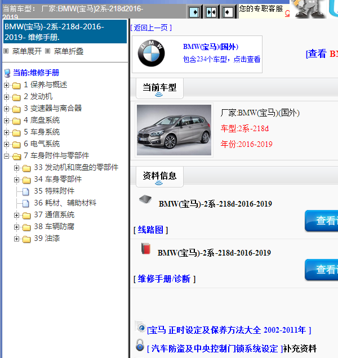
Task: Click the folder icon for 1 保养与概述
Action: pos(16,85)
